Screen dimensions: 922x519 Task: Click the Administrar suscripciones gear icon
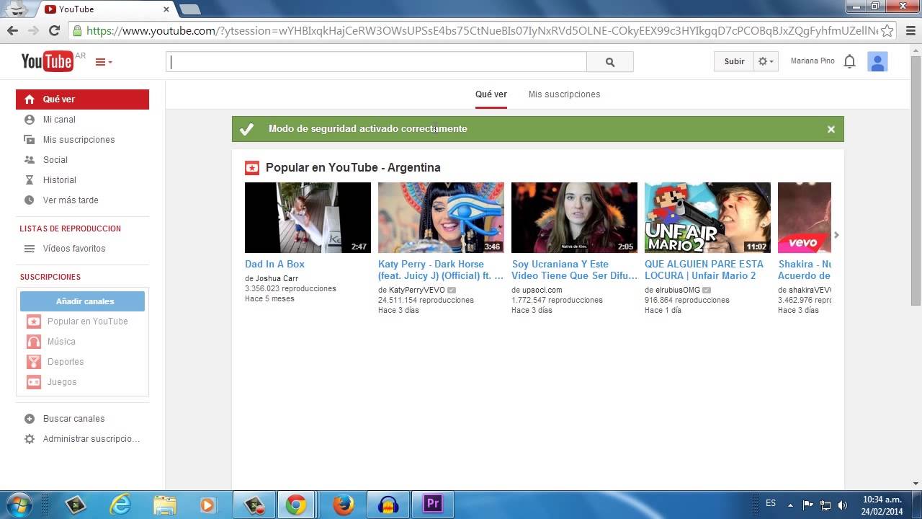pyautogui.click(x=30, y=439)
